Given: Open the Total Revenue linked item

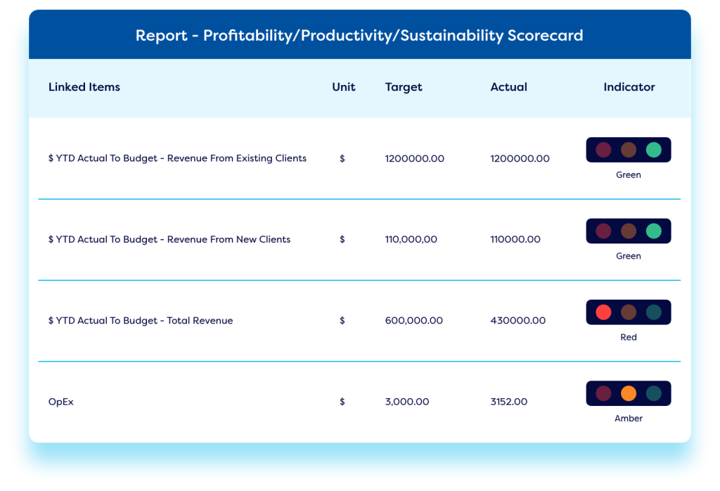Looking at the screenshot, I should point(141,321).
